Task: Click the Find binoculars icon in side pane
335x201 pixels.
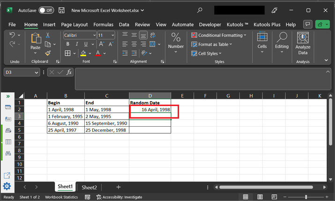Action: [x=7, y=153]
